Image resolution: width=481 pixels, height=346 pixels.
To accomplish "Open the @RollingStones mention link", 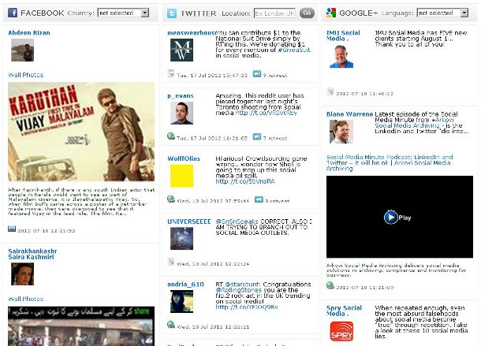I will point(238,290).
